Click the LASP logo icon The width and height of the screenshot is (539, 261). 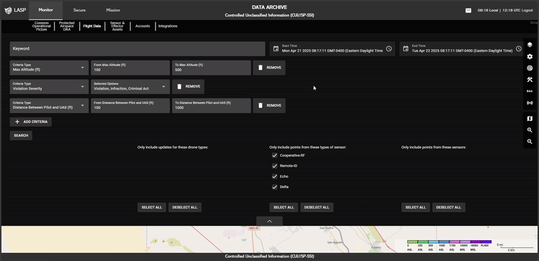pos(8,10)
